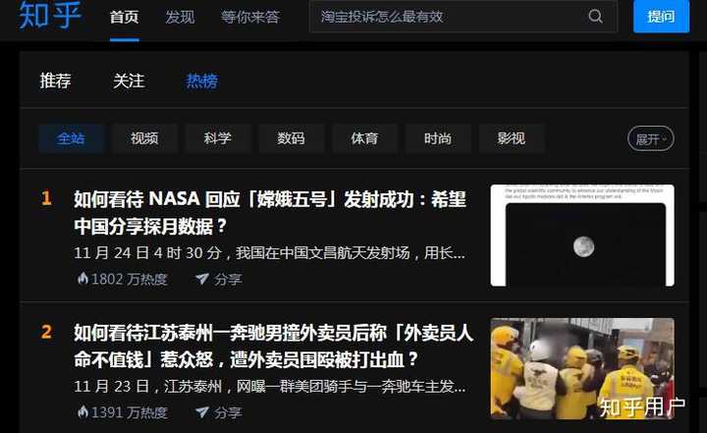Select the 科学 category filter
Viewport: 707px width, 433px height.
(218, 138)
